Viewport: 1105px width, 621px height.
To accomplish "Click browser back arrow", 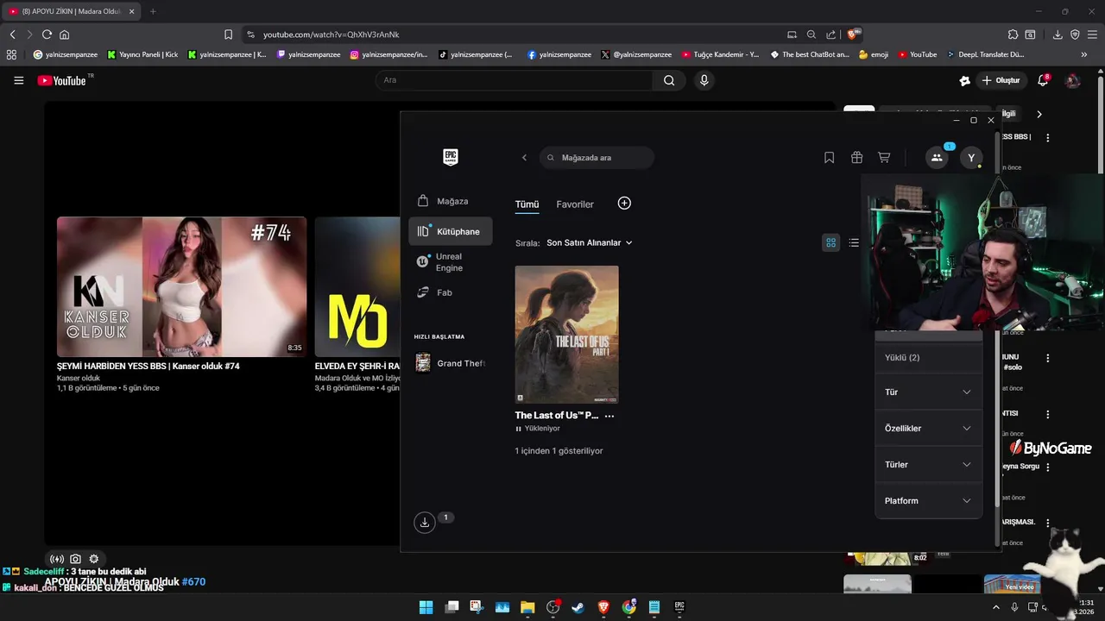I will [x=12, y=34].
